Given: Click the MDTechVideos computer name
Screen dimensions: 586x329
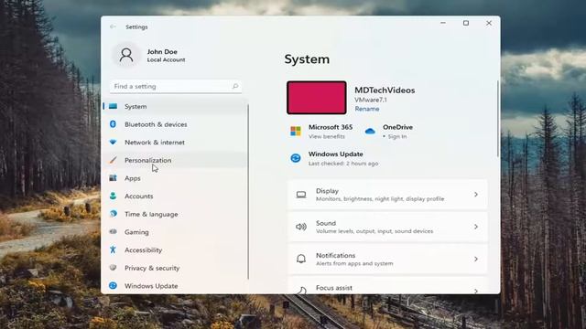Looking at the screenshot, I should click(x=385, y=90).
